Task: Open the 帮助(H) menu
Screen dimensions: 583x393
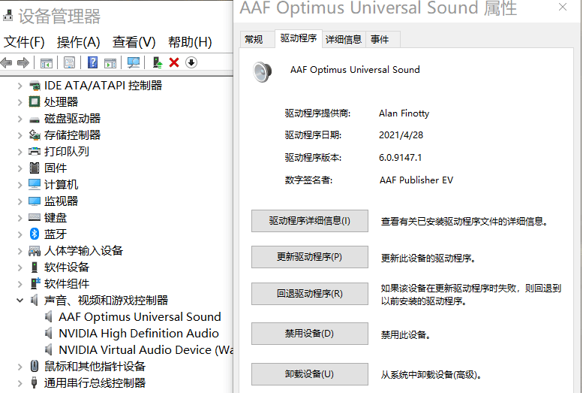Action: 190,42
